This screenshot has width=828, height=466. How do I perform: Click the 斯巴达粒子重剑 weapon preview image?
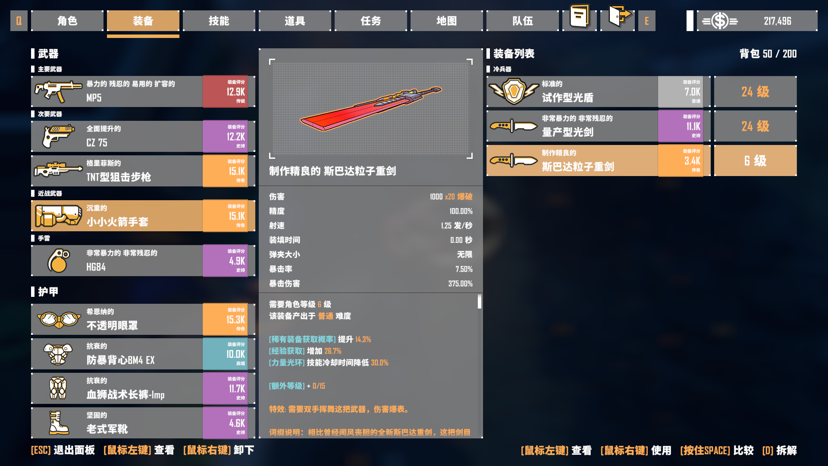click(x=371, y=109)
